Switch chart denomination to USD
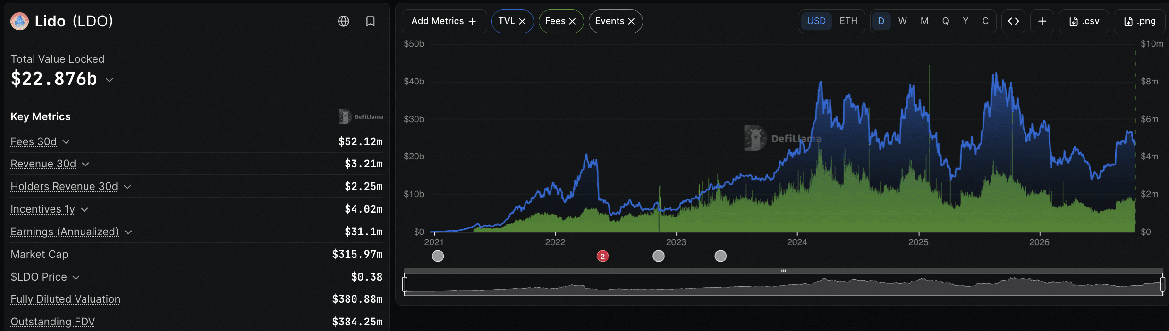Image resolution: width=1169 pixels, height=331 pixels. click(816, 21)
